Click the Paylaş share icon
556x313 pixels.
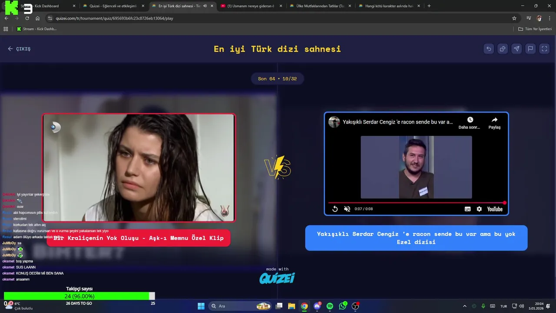tap(494, 120)
